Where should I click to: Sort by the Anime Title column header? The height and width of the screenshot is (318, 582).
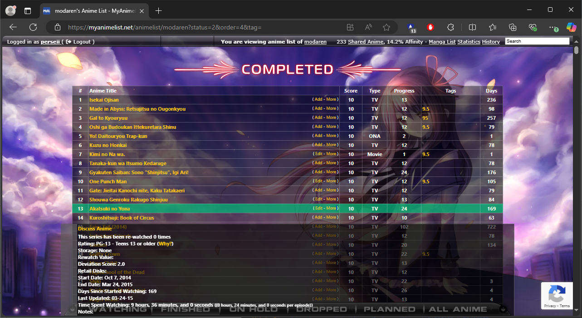click(103, 91)
